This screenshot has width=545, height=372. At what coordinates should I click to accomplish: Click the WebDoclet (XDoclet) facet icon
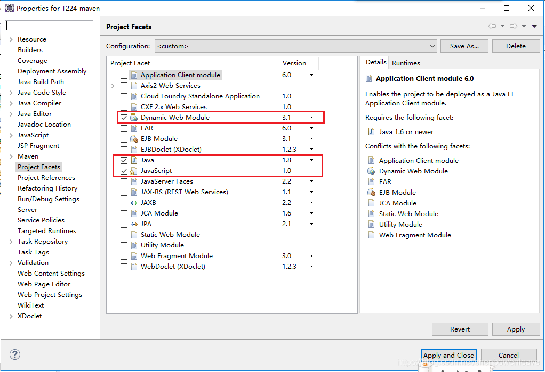click(x=134, y=267)
